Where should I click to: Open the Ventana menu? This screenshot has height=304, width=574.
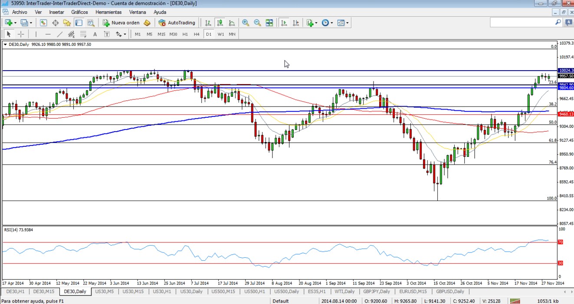138,12
